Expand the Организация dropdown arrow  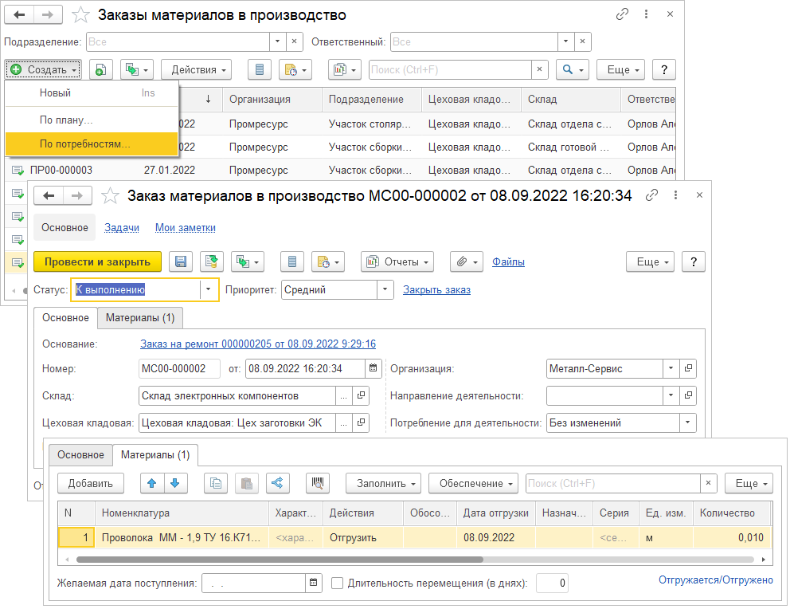(672, 368)
